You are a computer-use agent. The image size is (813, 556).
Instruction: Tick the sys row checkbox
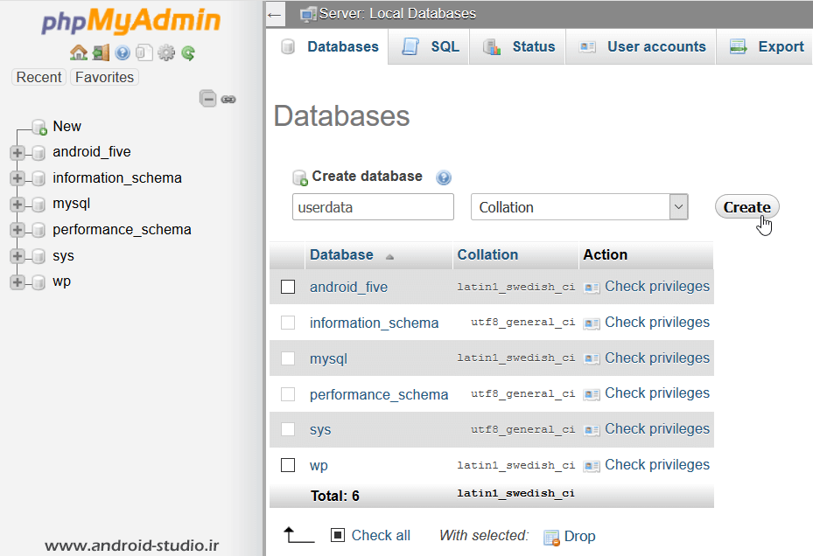(x=288, y=429)
